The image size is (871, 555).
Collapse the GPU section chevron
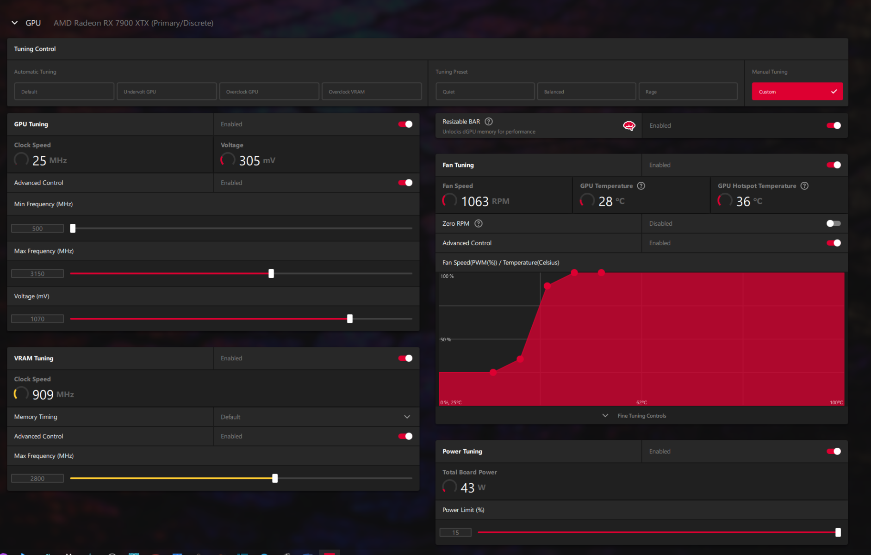pyautogui.click(x=15, y=23)
